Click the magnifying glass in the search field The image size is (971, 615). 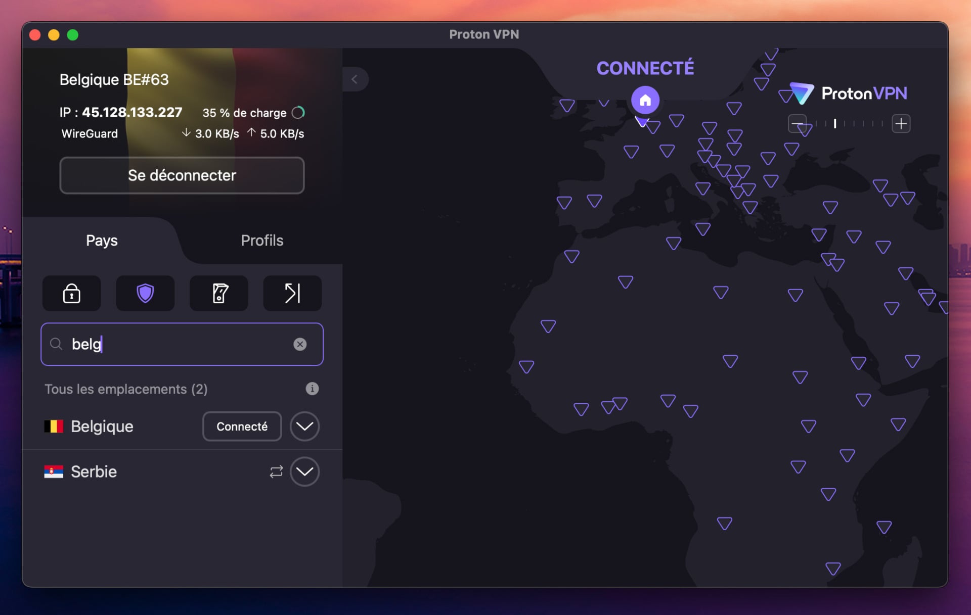(57, 344)
